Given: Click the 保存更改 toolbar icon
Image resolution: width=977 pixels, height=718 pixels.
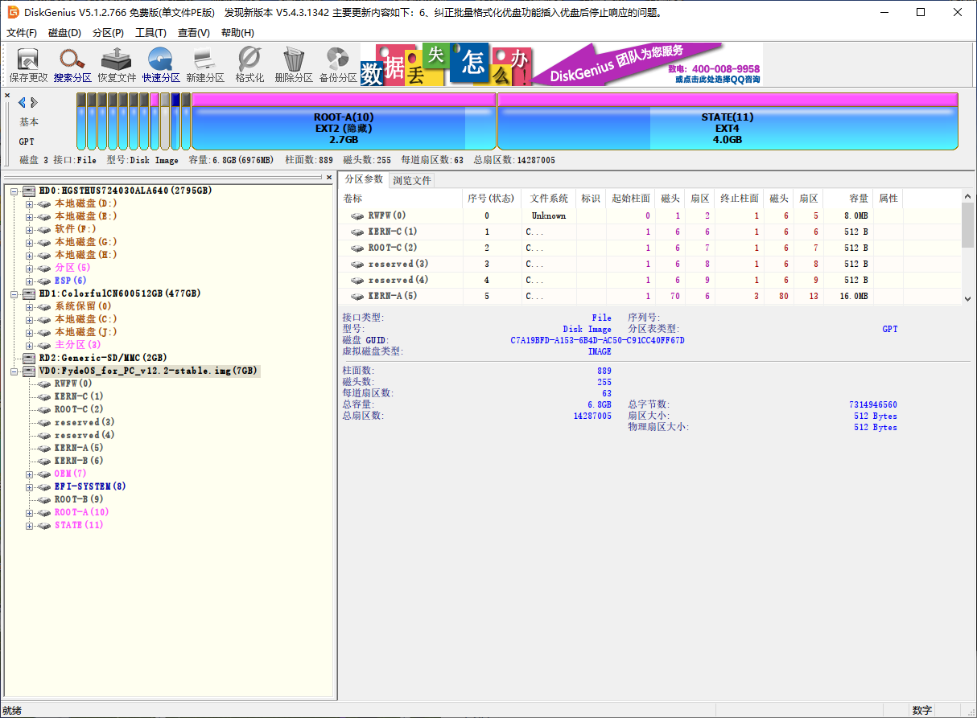Looking at the screenshot, I should (x=28, y=65).
